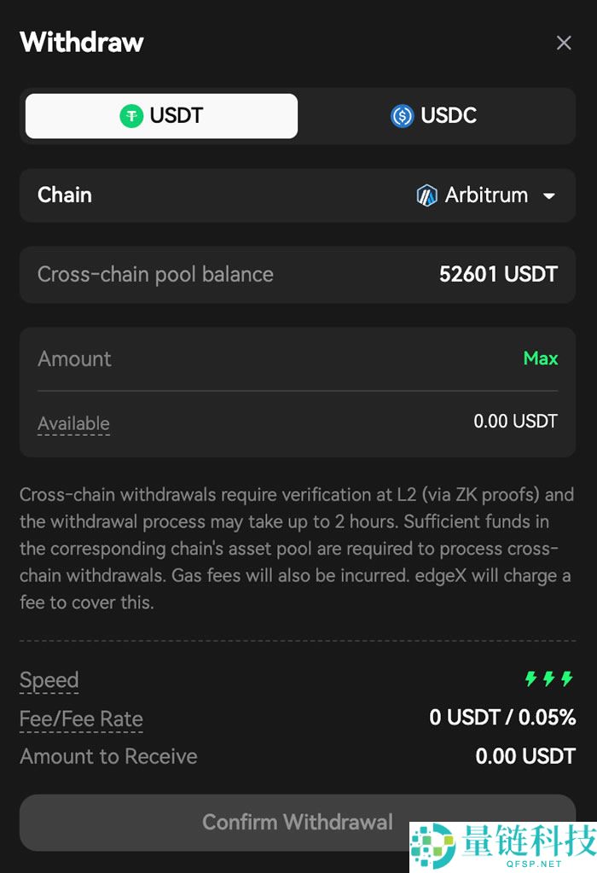
Task: Click the cross-chain pool balance value
Action: point(498,275)
